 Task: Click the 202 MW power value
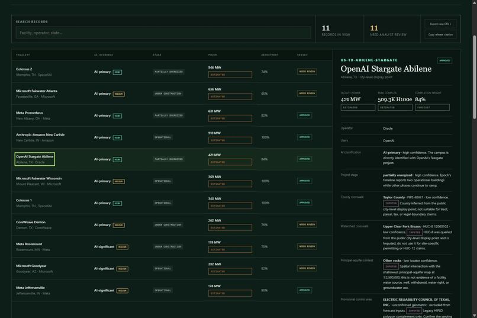tap(215, 265)
